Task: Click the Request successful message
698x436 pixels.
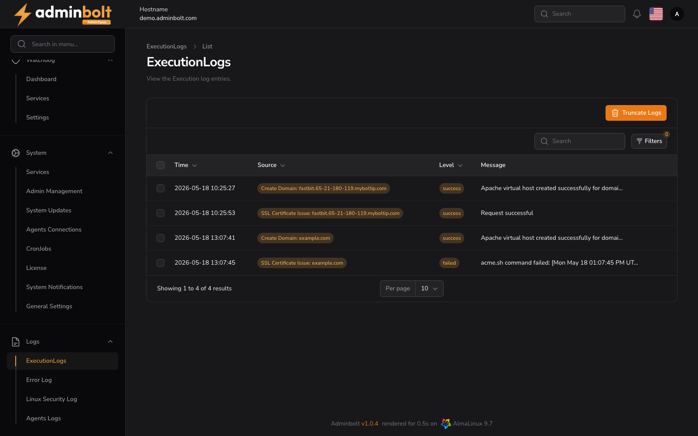Action: 507,213
